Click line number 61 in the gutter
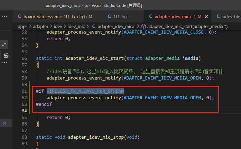The width and height of the screenshot is (241, 149). point(24,91)
